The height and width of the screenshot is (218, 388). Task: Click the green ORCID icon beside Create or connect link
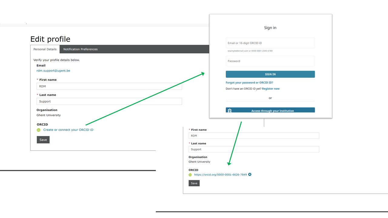click(38, 130)
